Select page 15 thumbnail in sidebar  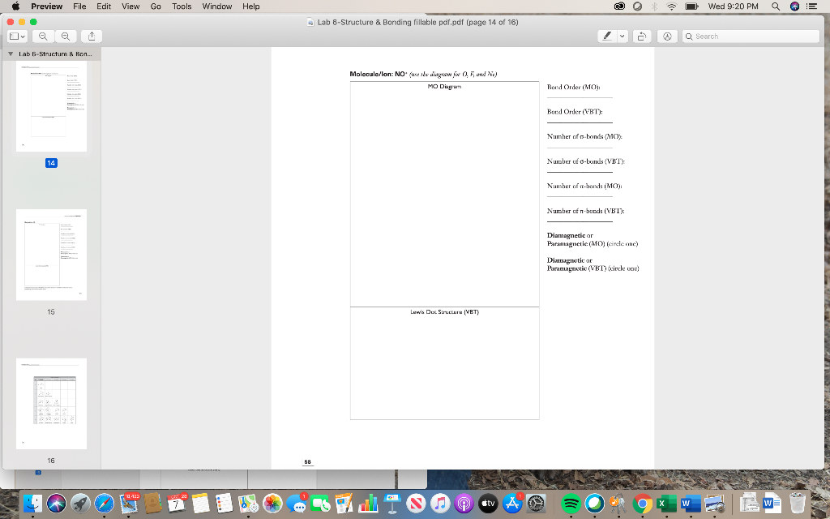[x=51, y=254]
